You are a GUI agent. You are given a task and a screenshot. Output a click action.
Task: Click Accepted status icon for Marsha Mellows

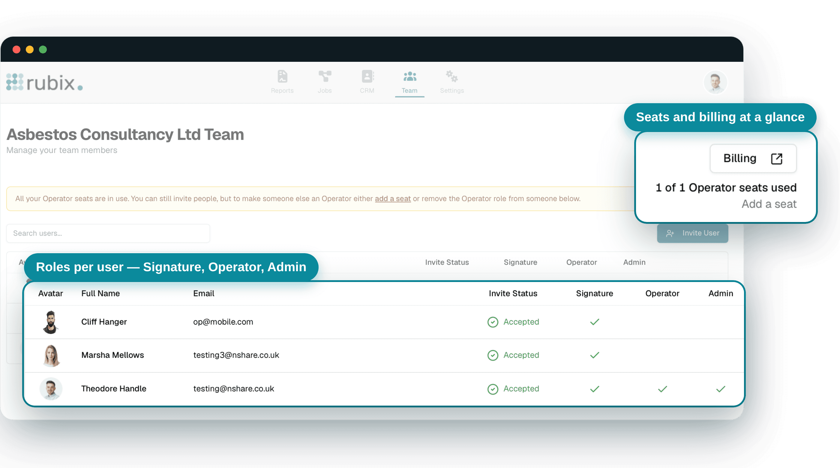click(x=493, y=355)
